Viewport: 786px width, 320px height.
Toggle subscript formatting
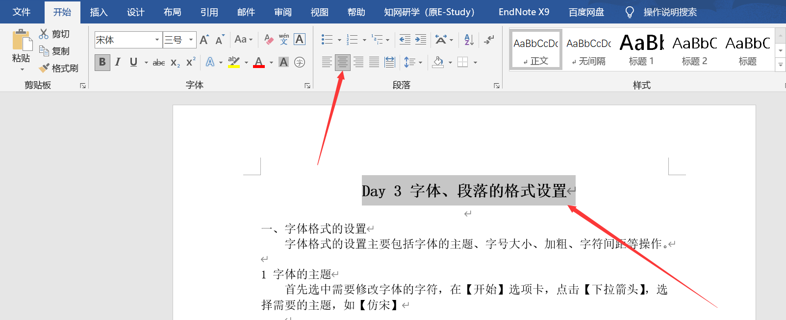(x=175, y=63)
